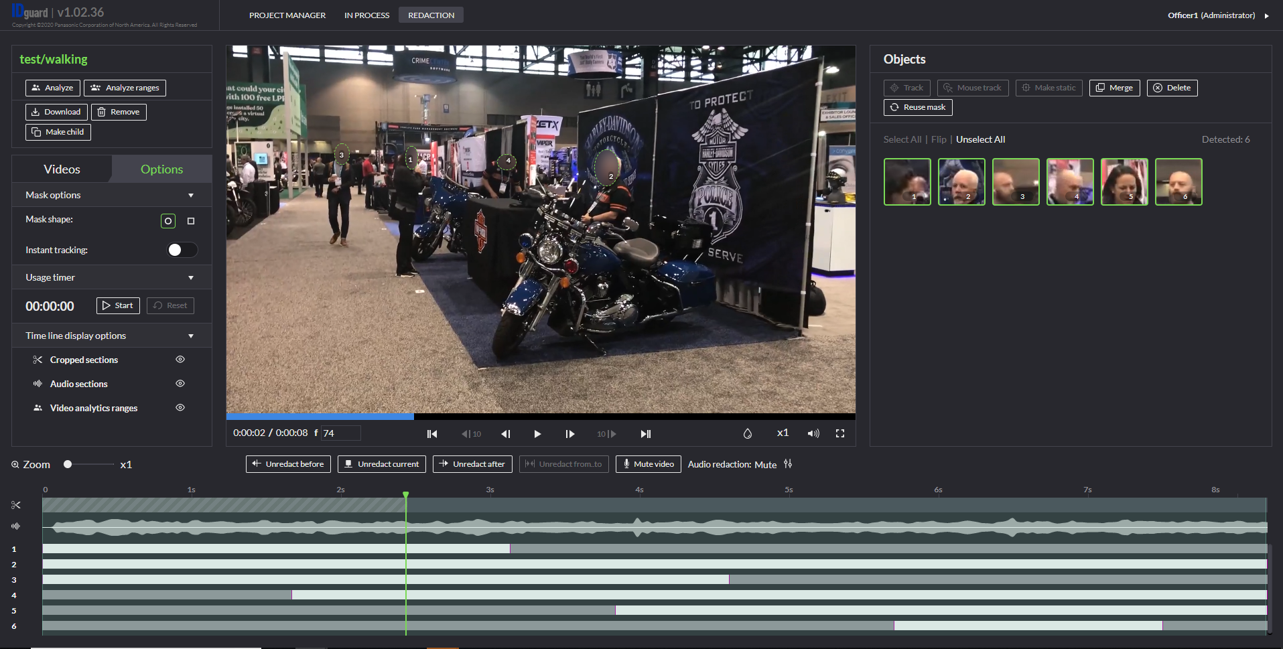Switch to the Videos tab
Image resolution: width=1283 pixels, height=649 pixels.
pos(61,169)
